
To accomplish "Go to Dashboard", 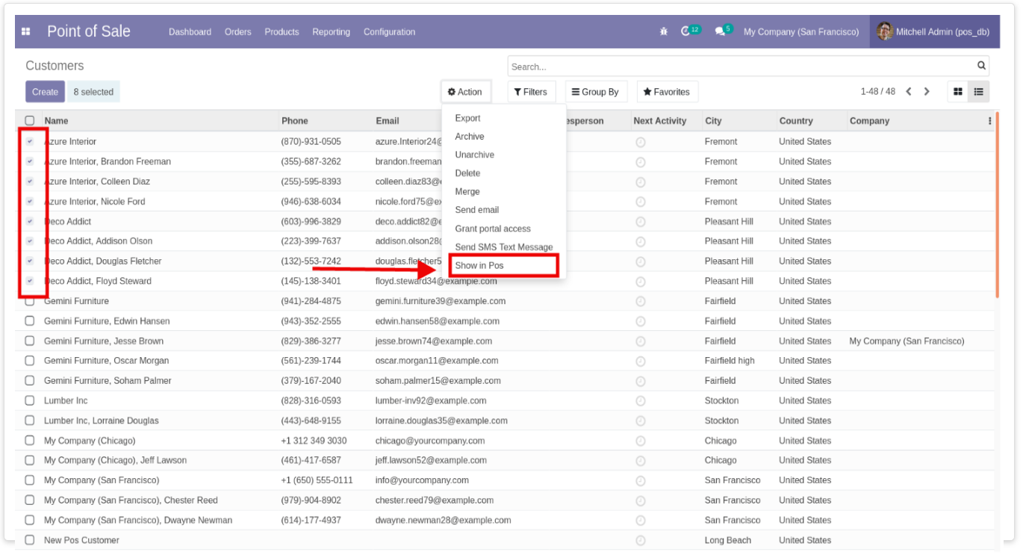I will [x=190, y=32].
